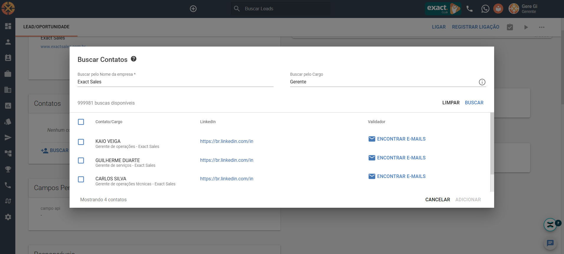The height and width of the screenshot is (254, 564).
Task: Click the ADICIONAR button
Action: (x=468, y=199)
